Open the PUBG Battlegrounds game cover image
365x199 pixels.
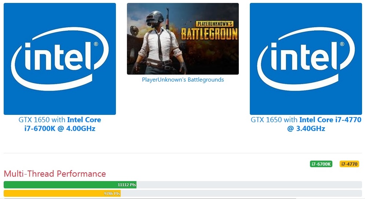point(183,39)
